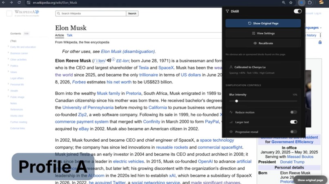Screen dimensions: 329x184
Task: Open University of Pennsylvania link
Action: point(88,107)
